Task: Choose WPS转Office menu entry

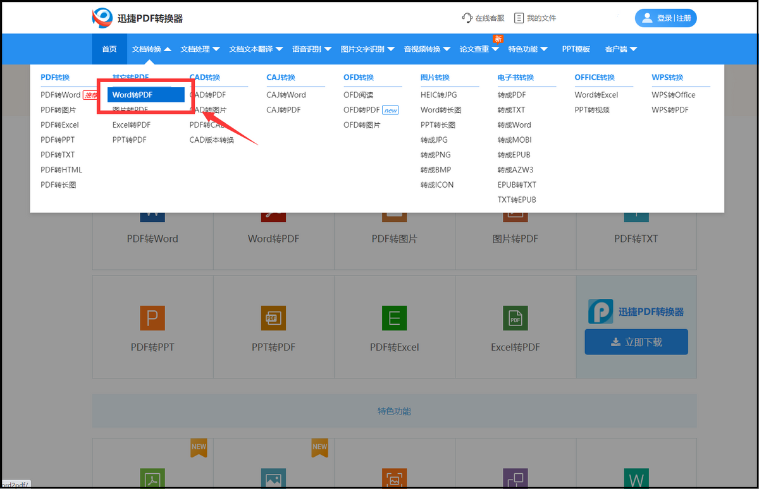Action: [x=674, y=95]
